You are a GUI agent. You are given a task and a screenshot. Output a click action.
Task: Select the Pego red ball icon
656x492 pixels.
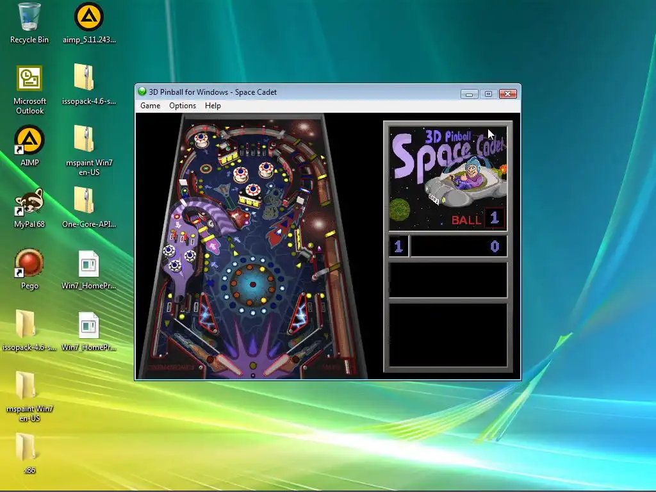click(29, 269)
